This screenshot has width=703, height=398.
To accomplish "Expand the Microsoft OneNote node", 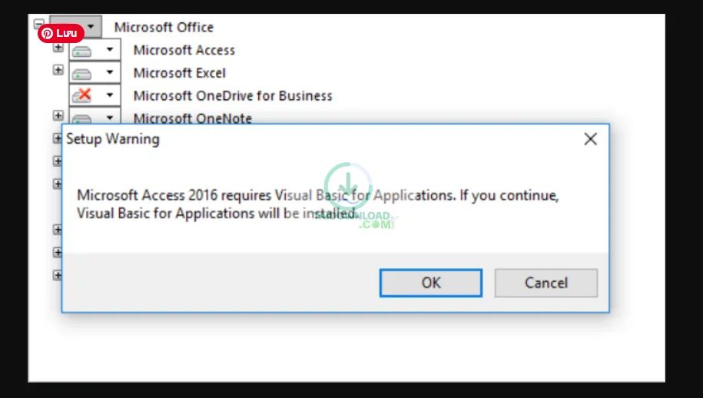I will (x=58, y=115).
